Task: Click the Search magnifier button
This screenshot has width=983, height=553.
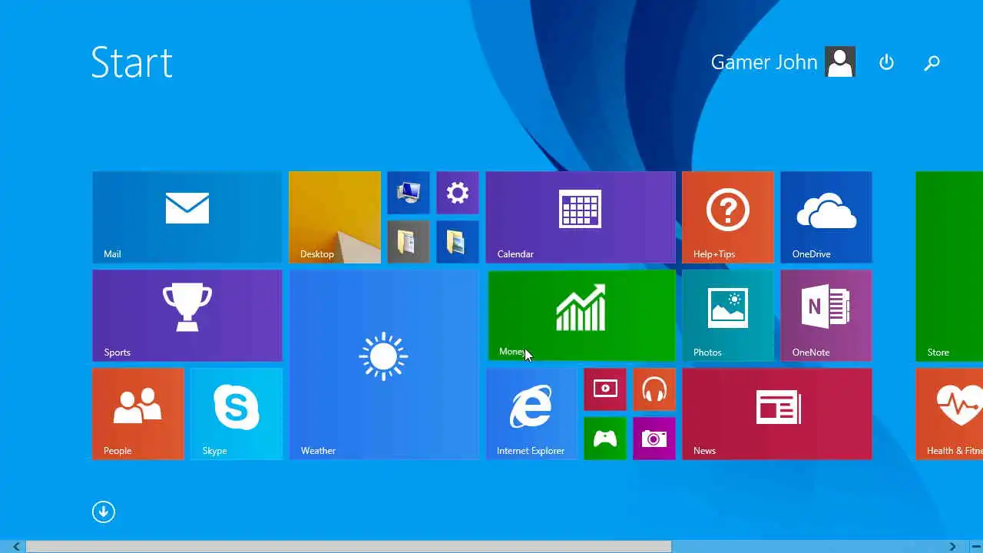Action: click(x=932, y=62)
